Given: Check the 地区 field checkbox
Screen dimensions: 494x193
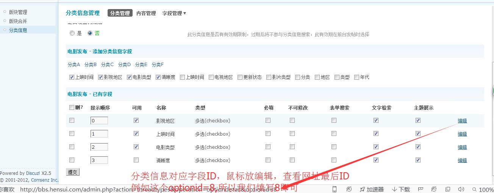Looking at the screenshot, I should [317, 77].
